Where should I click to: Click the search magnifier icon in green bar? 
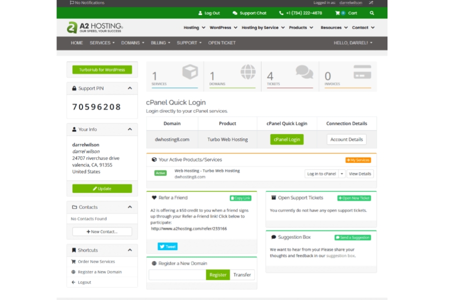coord(371,13)
